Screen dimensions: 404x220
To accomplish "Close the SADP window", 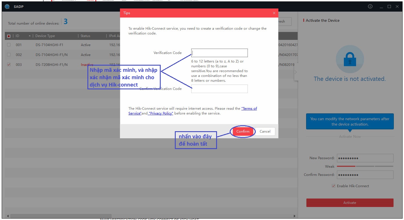I will tap(397, 7).
